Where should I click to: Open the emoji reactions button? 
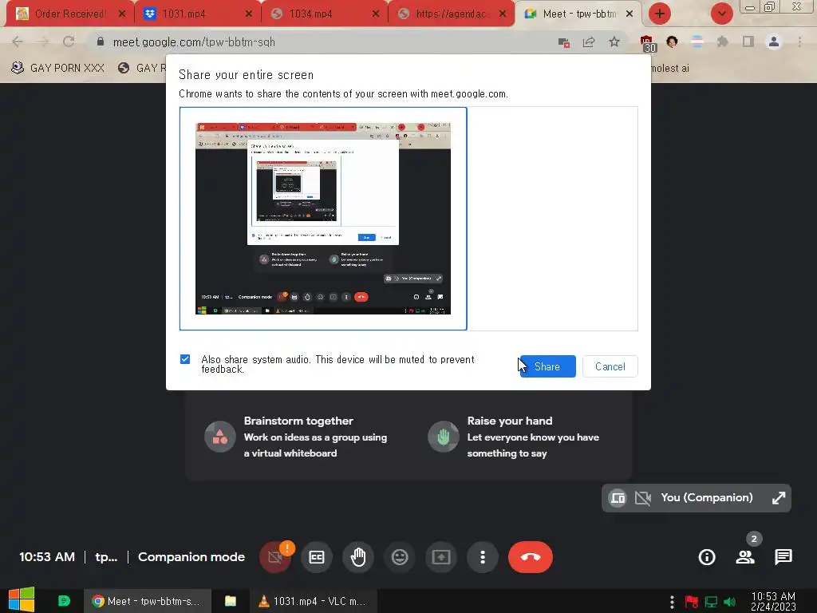coord(400,556)
